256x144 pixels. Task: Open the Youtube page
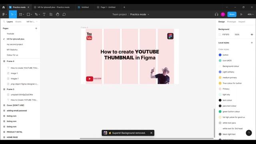[10, 34]
